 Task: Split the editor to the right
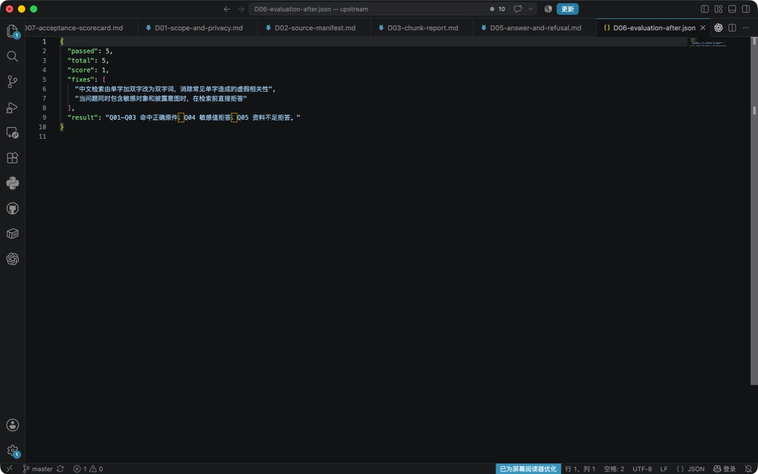click(x=732, y=28)
